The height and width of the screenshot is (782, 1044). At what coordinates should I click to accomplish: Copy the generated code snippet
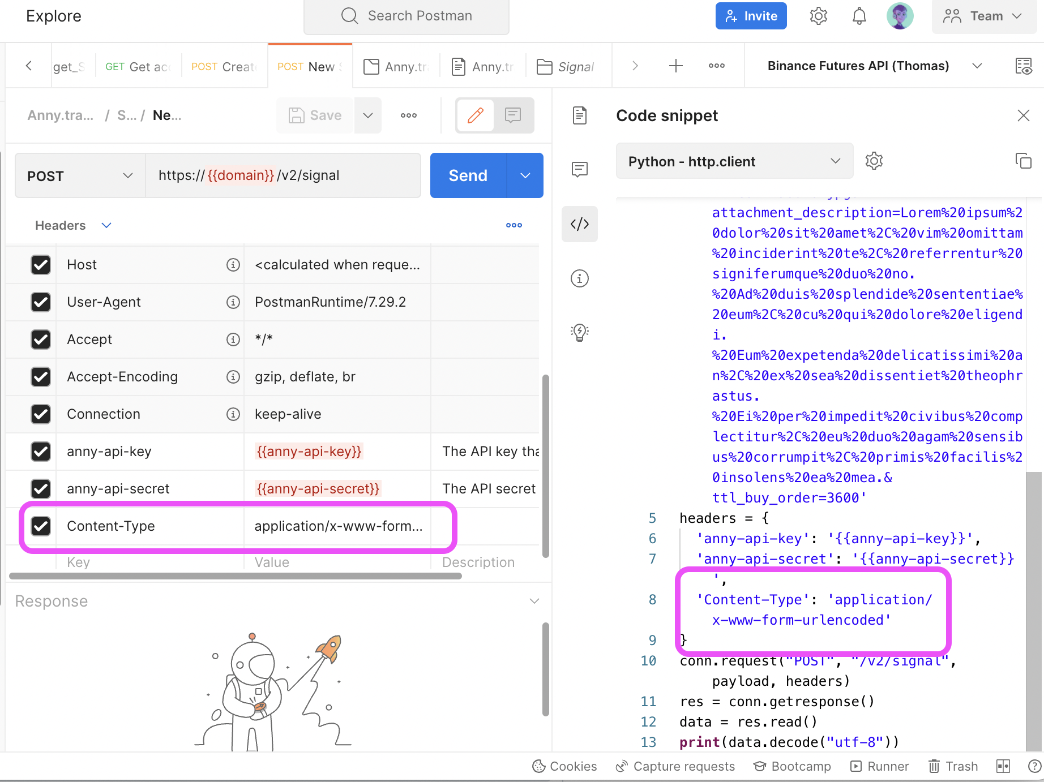coord(1024,161)
